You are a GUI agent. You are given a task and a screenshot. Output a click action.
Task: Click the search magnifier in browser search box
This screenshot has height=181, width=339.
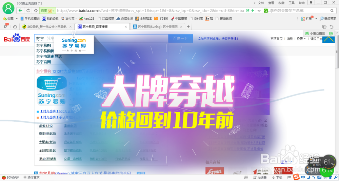[332, 11]
